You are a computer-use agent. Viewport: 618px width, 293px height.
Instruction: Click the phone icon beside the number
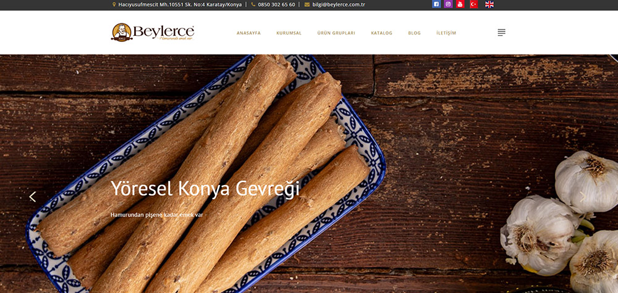click(x=253, y=5)
